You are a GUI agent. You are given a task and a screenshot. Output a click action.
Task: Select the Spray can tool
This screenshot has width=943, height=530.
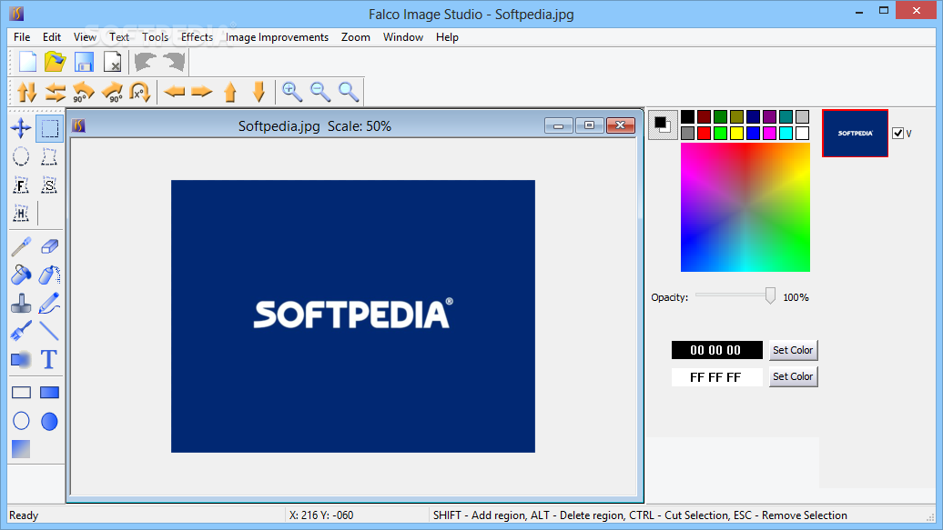[x=49, y=275]
